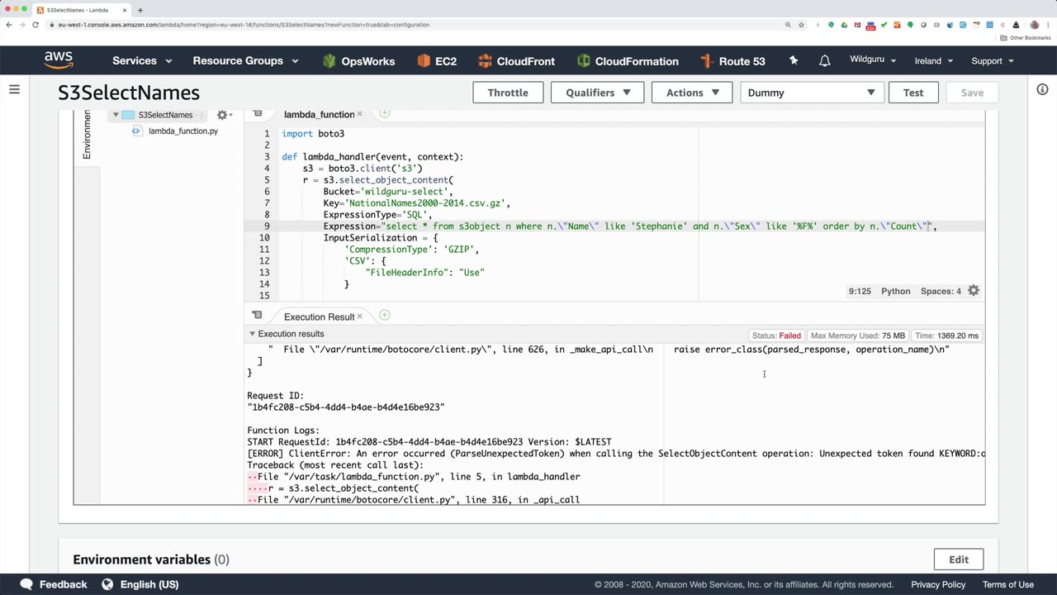
Task: Open the EC2 service shortcut
Action: tap(437, 61)
